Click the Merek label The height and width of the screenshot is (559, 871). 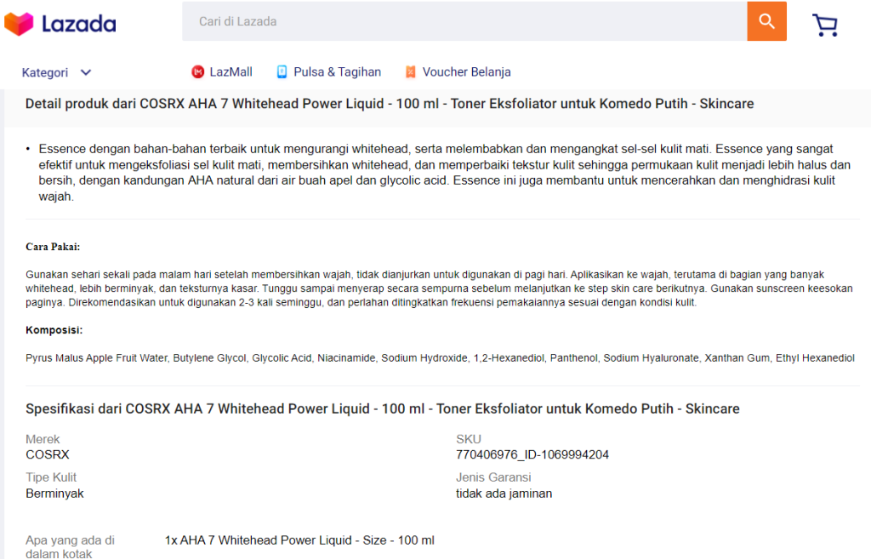pos(43,439)
